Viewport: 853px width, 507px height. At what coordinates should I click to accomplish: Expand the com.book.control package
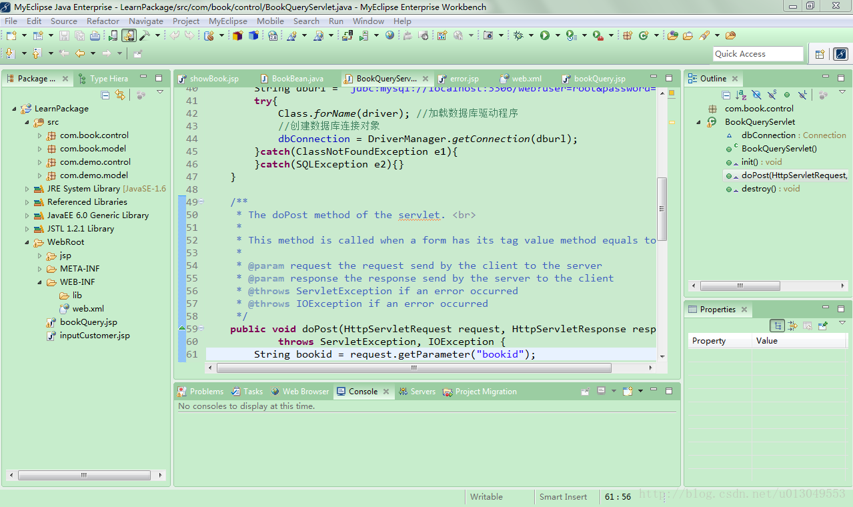(39, 135)
